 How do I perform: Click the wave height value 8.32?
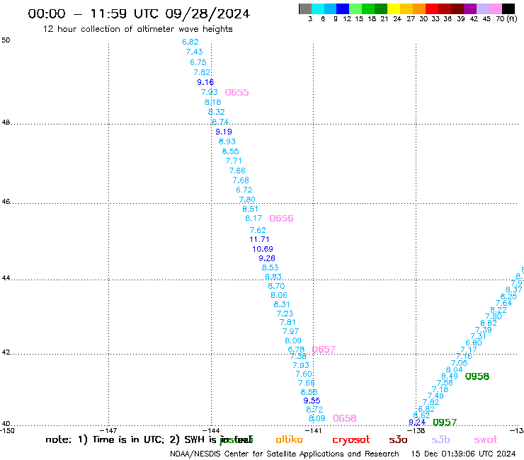217,112
